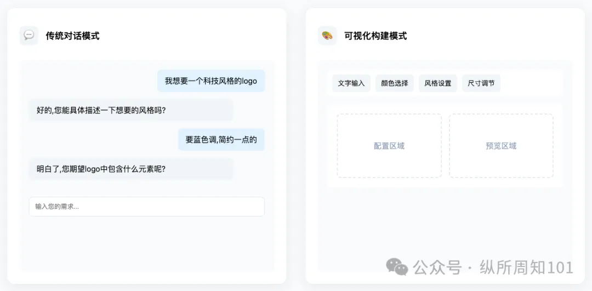This screenshot has height=291, width=592.
Task: Click the 公众号 纵所周知101 watermark text
Action: click(493, 267)
